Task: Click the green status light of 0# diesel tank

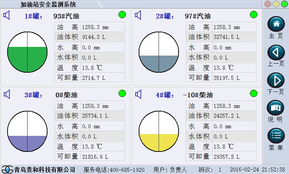Action: pos(122,94)
